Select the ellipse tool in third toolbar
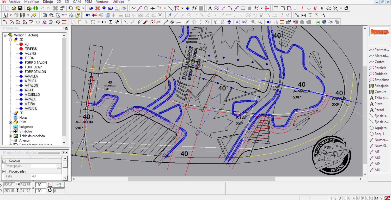The height and width of the screenshot is (200, 391). pyautogui.click(x=38, y=22)
